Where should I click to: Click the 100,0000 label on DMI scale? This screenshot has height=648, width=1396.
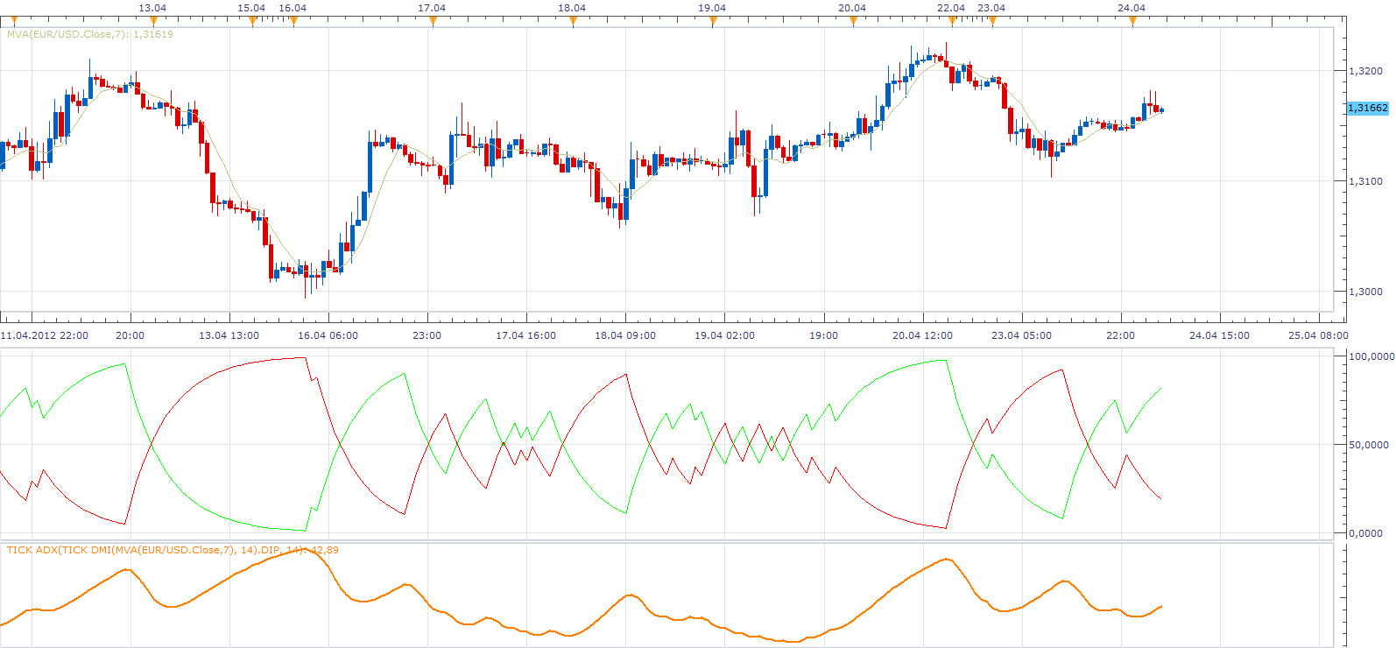(1371, 356)
